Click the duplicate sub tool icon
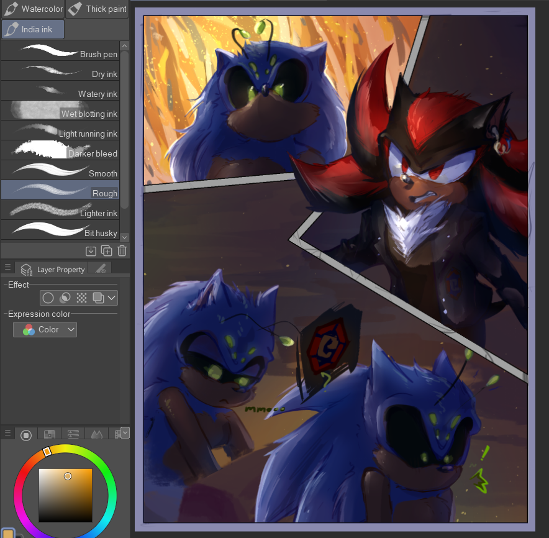549x538 pixels. [106, 251]
